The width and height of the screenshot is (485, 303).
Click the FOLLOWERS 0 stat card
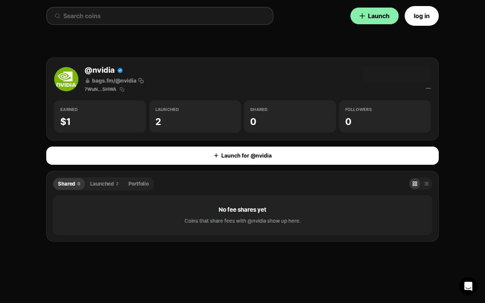click(x=385, y=116)
